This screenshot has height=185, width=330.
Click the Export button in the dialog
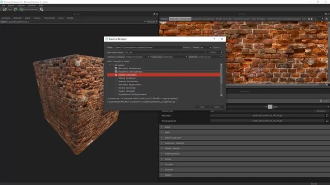[217, 107]
